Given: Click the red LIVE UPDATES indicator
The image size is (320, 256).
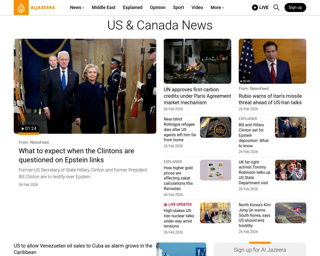Looking at the screenshot, I should click(178, 204).
